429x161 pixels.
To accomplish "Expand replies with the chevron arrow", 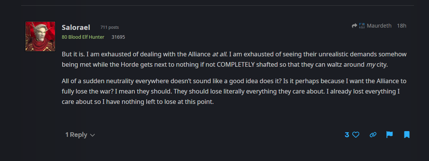I will pos(92,135).
